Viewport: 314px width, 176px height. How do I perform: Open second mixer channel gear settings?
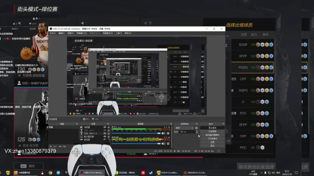168,144
